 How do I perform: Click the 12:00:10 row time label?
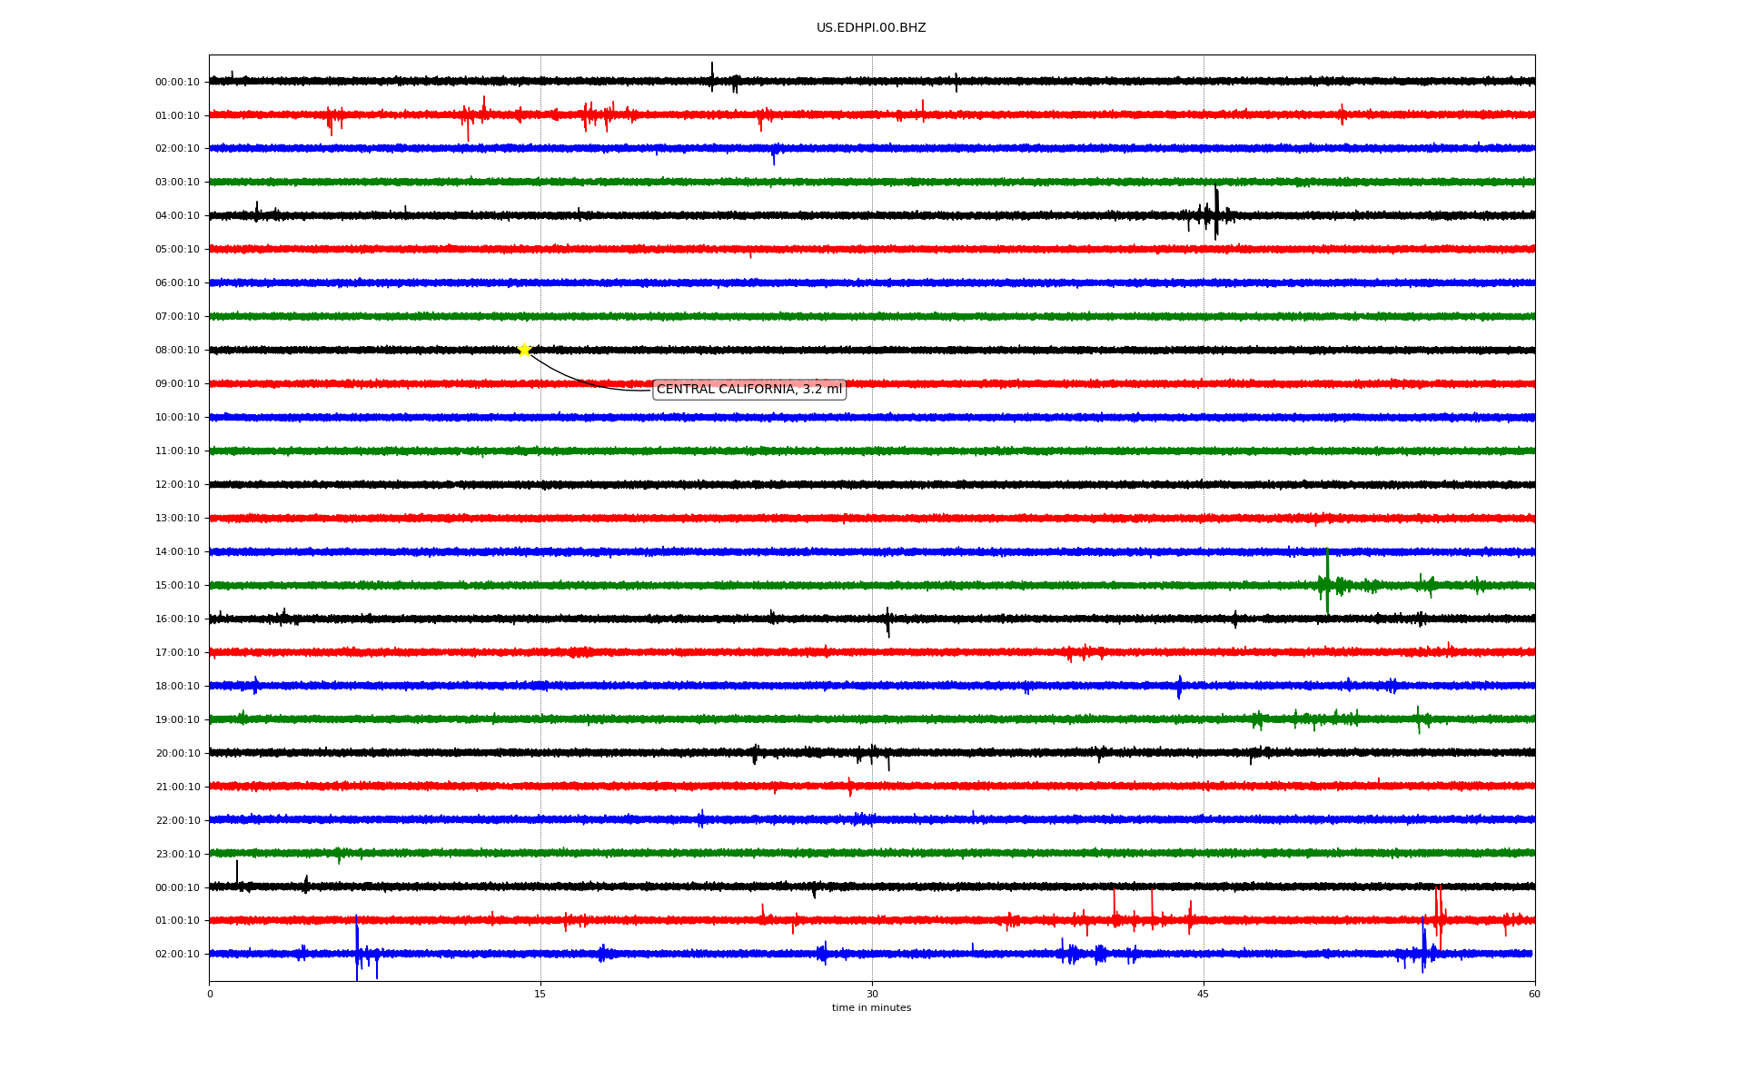pos(177,485)
